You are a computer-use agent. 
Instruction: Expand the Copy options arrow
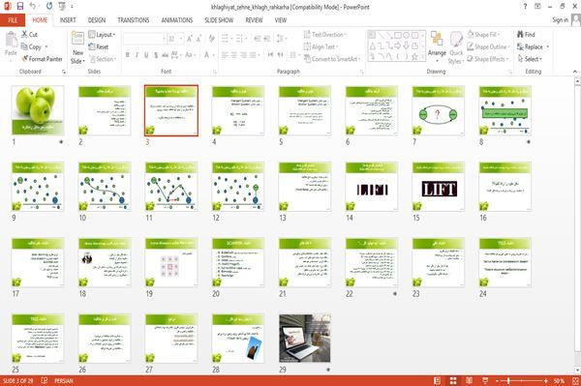pos(46,46)
